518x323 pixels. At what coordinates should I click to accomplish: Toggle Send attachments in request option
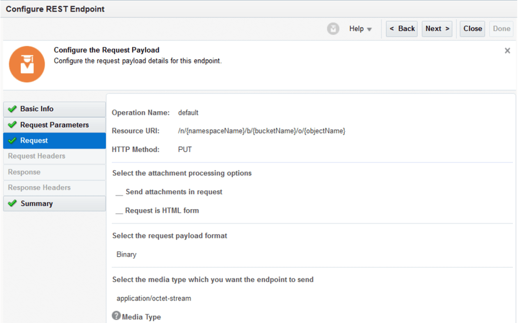coord(119,192)
